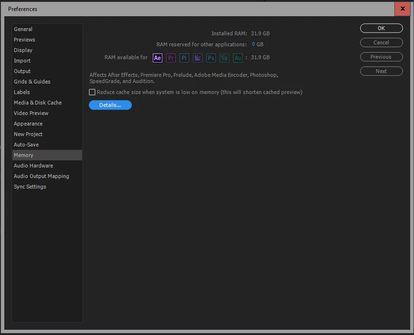The image size is (414, 335).
Task: Go to the Next preferences page
Action: pyautogui.click(x=381, y=71)
